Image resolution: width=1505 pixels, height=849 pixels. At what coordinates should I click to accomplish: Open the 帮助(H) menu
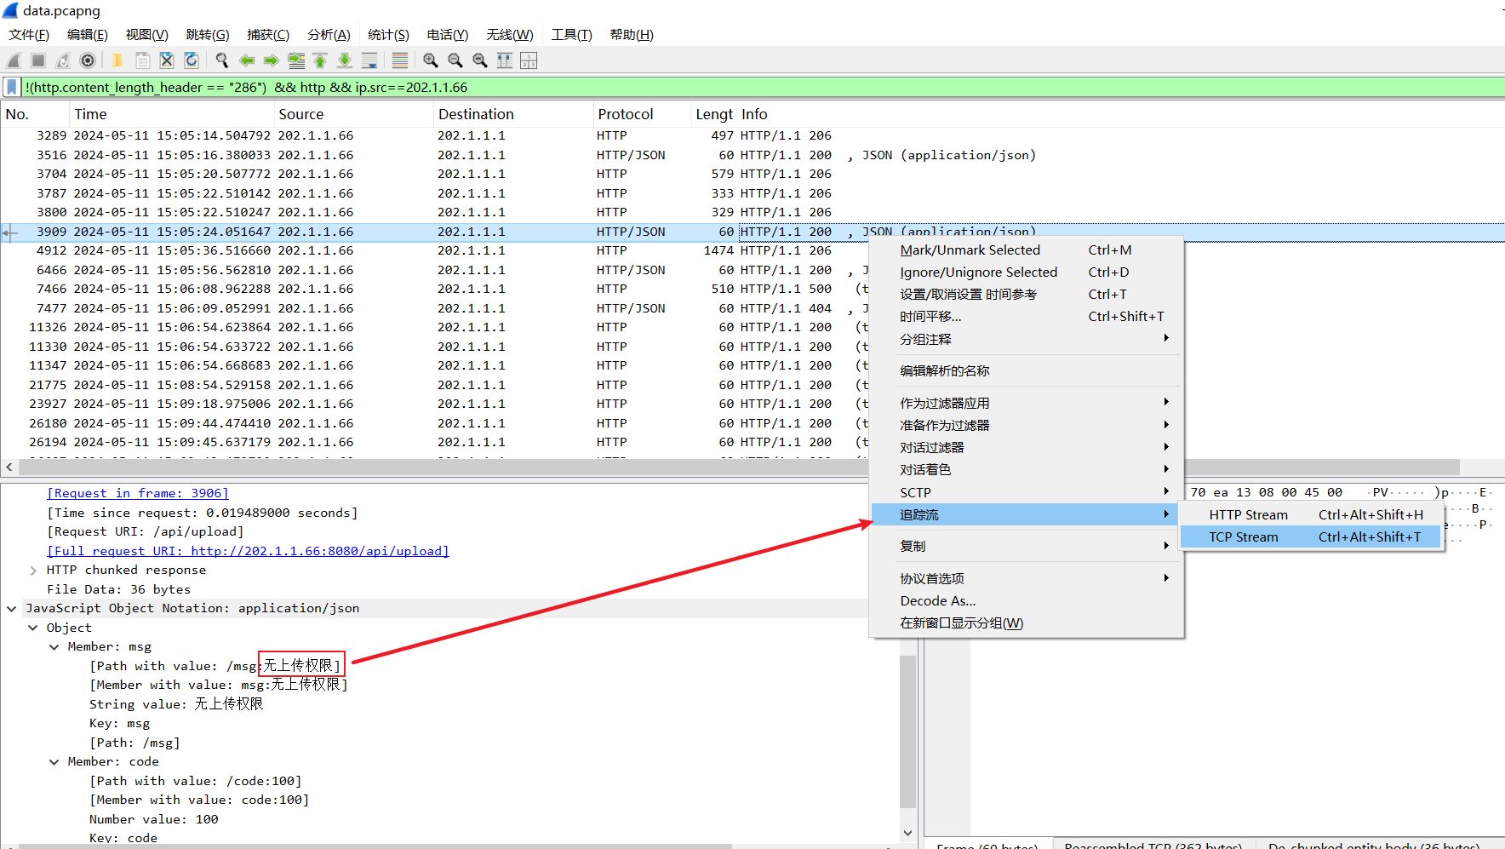point(632,35)
